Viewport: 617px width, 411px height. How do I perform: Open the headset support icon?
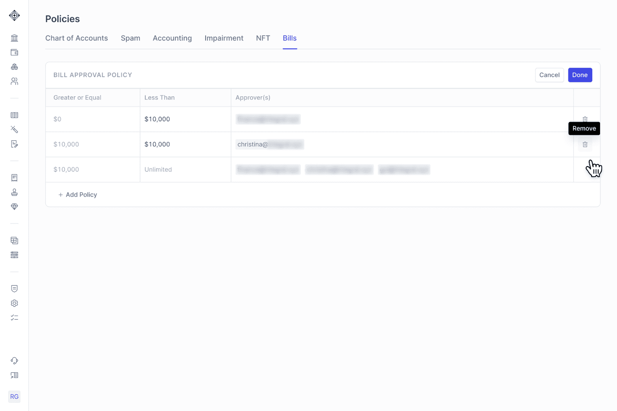coord(14,361)
